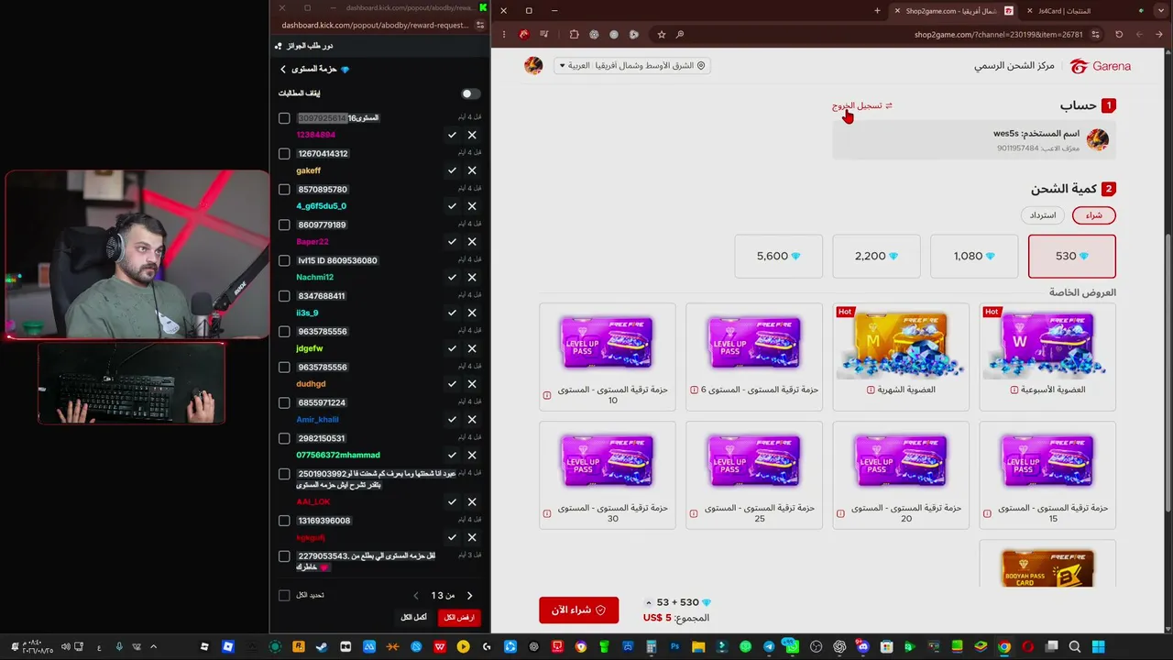Screen dimensions: 1173x660
Task: Select the monthly membership offer card
Action: click(901, 356)
